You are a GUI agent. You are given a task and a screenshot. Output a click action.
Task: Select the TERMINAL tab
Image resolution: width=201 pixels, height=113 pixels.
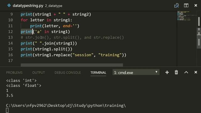coord(98,73)
